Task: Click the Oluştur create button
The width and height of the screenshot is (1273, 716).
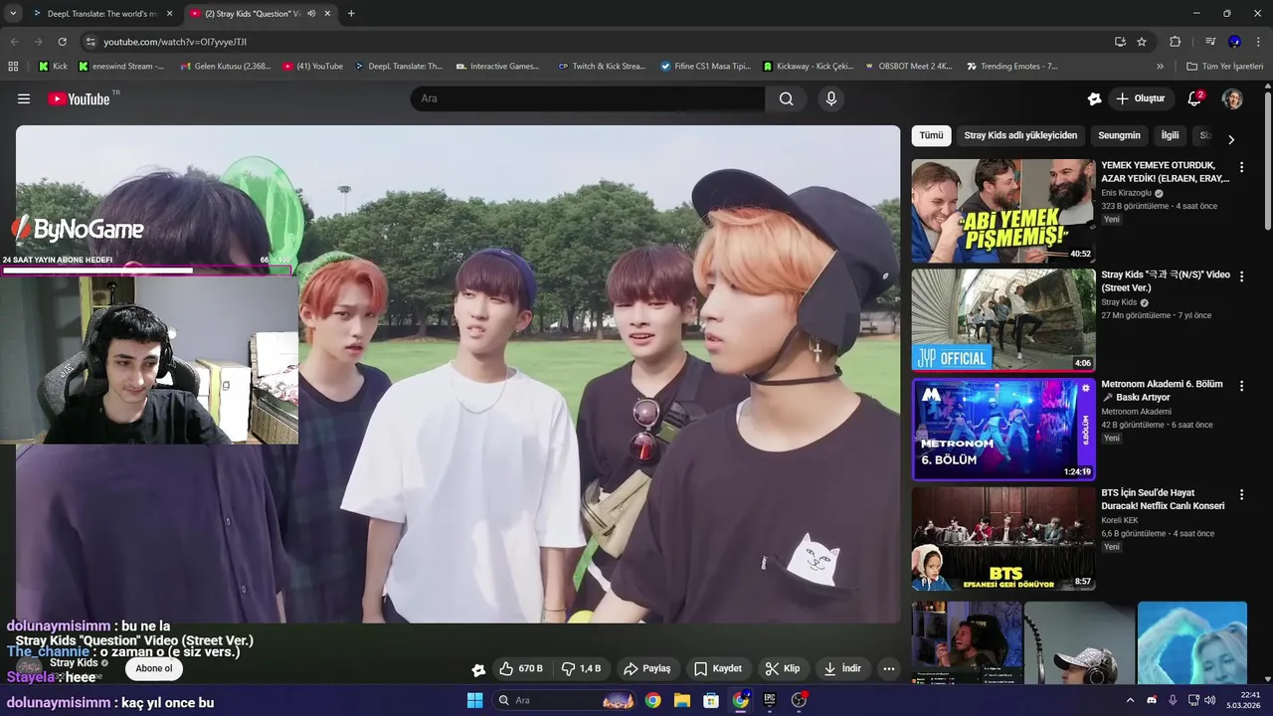Action: pos(1141,98)
